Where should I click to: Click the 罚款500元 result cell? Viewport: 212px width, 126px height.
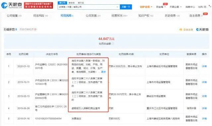click(x=114, y=119)
